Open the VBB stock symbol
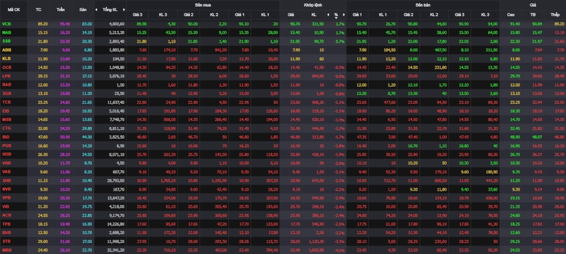Screen dimensions: 566x254 [6, 163]
